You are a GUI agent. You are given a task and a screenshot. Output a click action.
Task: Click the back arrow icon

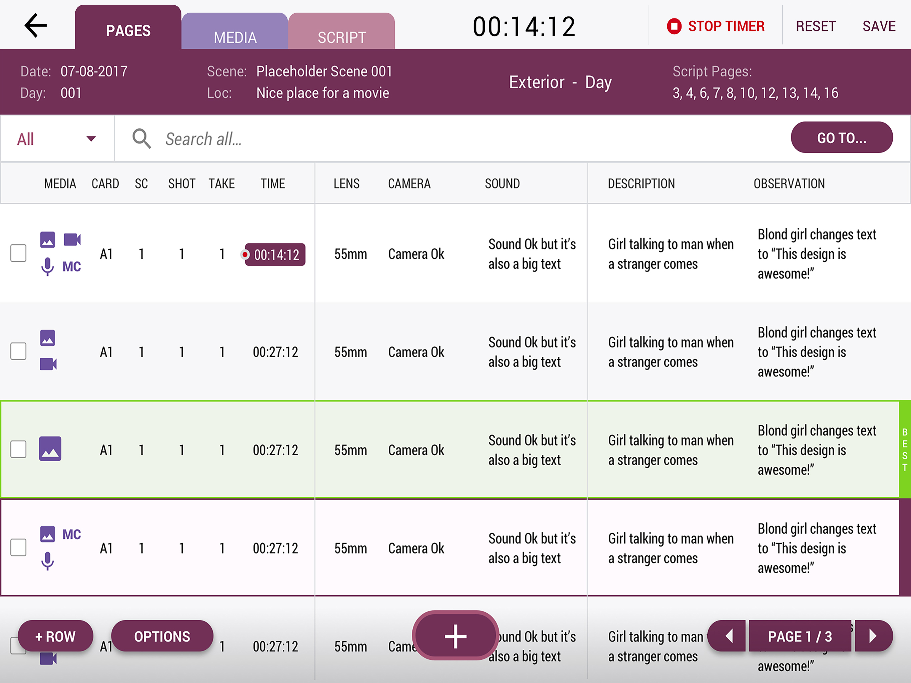tap(36, 26)
